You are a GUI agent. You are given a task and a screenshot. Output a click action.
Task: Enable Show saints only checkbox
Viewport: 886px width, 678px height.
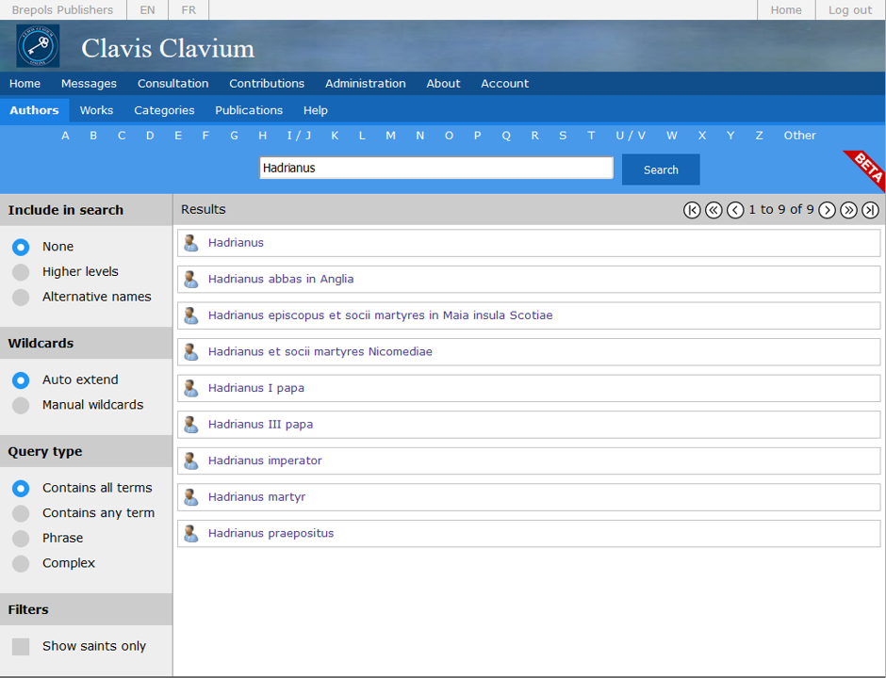(21, 647)
